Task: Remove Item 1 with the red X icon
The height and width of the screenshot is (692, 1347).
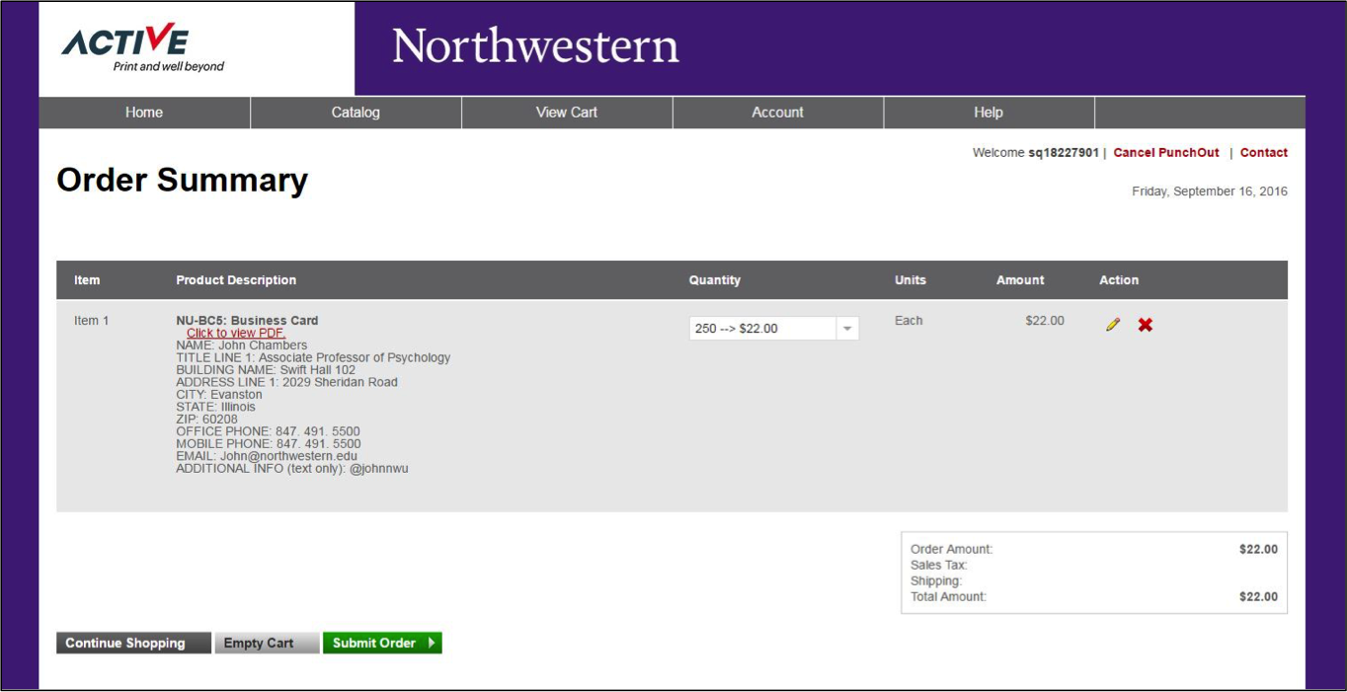Action: coord(1145,325)
